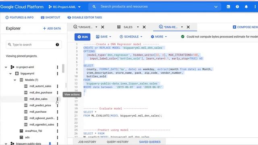Select the mdl_dnn_sales model
This screenshot has height=145, width=258.
[x=38, y=99]
